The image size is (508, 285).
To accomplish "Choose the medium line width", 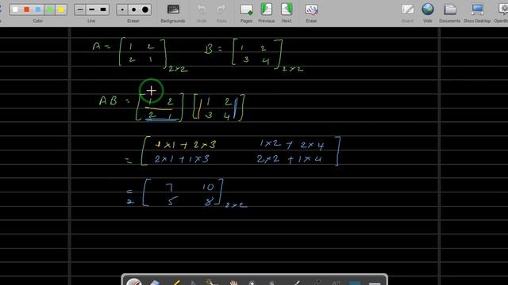I will 92,9.
